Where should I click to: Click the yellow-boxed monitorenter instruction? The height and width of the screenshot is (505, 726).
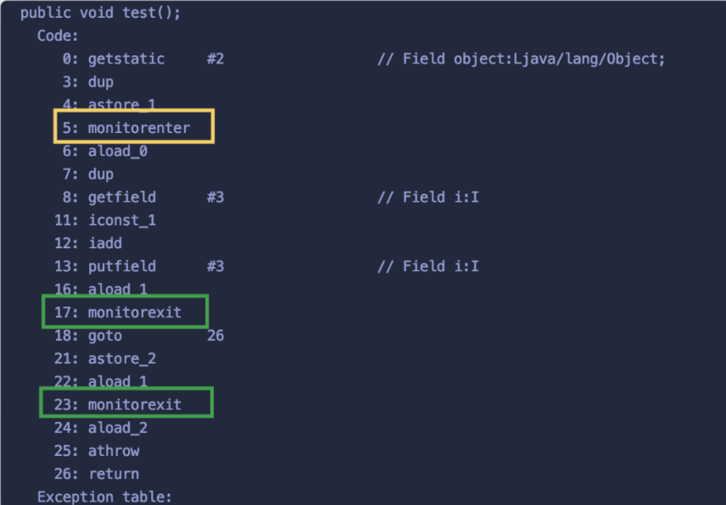click(x=134, y=126)
